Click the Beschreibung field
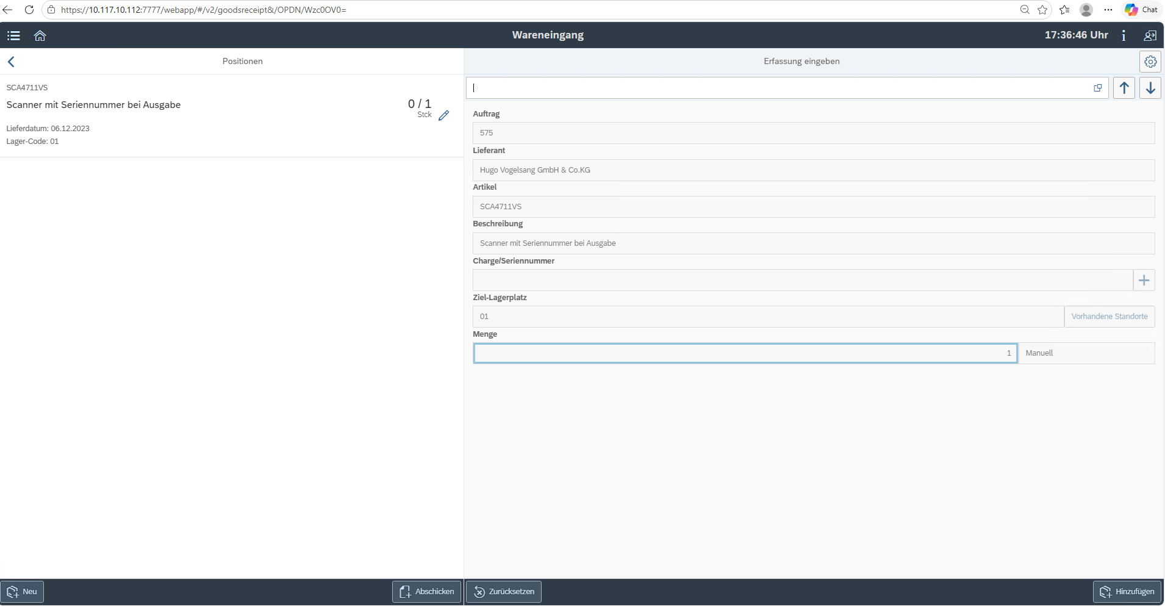1165x607 pixels. [x=814, y=243]
